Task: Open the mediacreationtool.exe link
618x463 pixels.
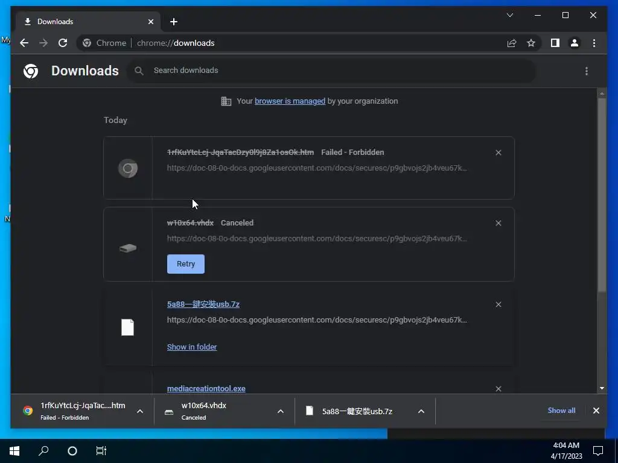Action: click(206, 389)
